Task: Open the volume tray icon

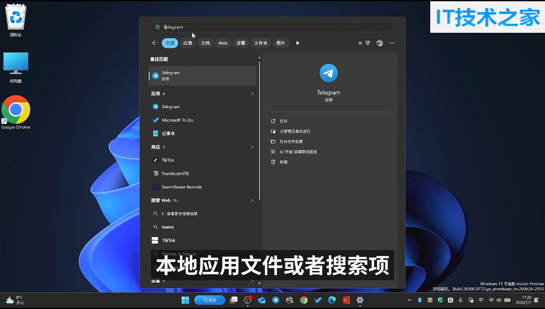Action: click(498, 300)
